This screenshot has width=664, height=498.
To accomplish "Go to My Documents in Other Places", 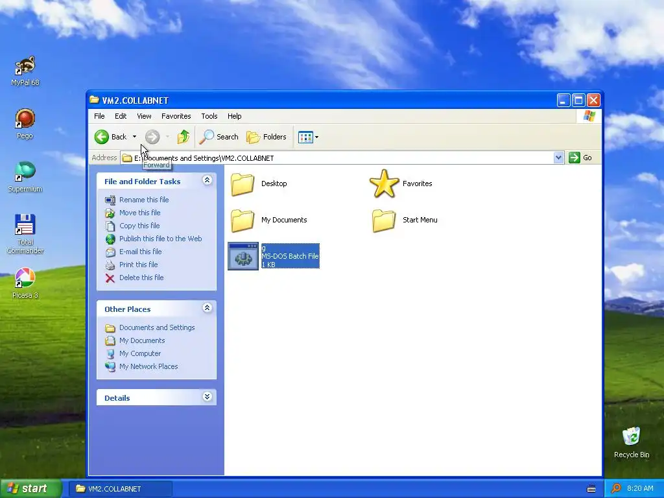I will click(142, 340).
